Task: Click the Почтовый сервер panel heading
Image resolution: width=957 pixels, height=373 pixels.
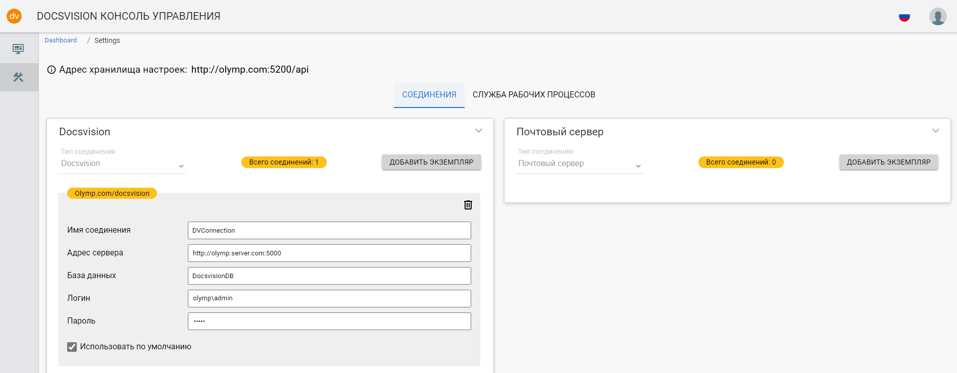Action: 560,132
